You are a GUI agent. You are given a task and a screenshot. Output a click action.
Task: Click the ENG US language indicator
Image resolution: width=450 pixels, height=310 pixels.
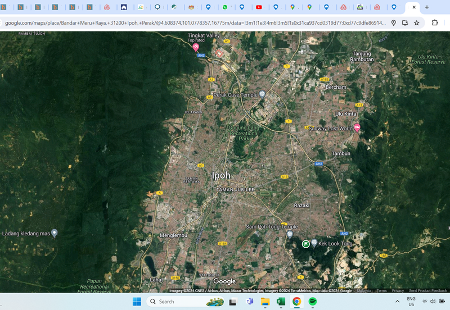pos(411,302)
